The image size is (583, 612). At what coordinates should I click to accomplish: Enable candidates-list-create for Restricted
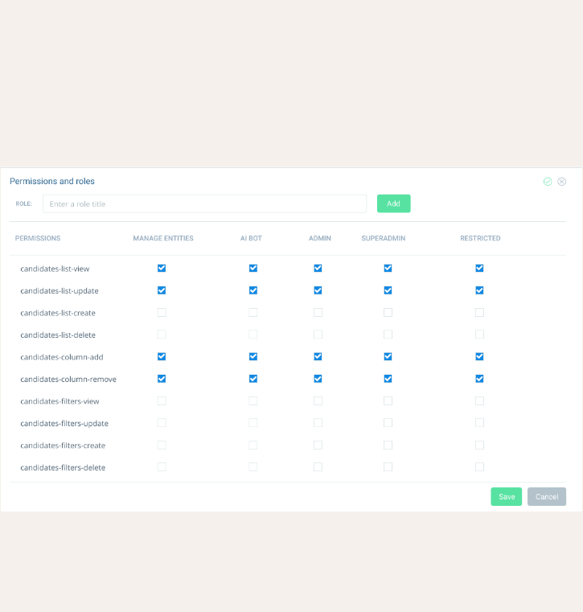[479, 312]
